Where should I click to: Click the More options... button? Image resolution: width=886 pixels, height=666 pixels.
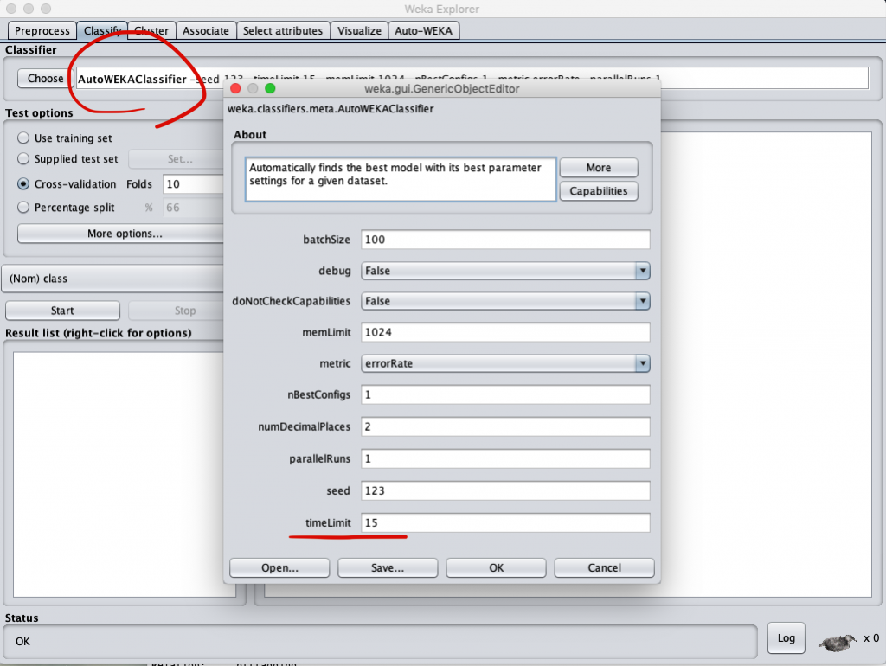(121, 234)
